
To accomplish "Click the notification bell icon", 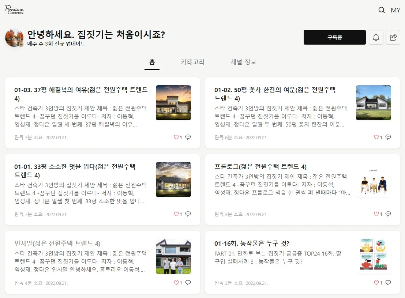I will [376, 37].
